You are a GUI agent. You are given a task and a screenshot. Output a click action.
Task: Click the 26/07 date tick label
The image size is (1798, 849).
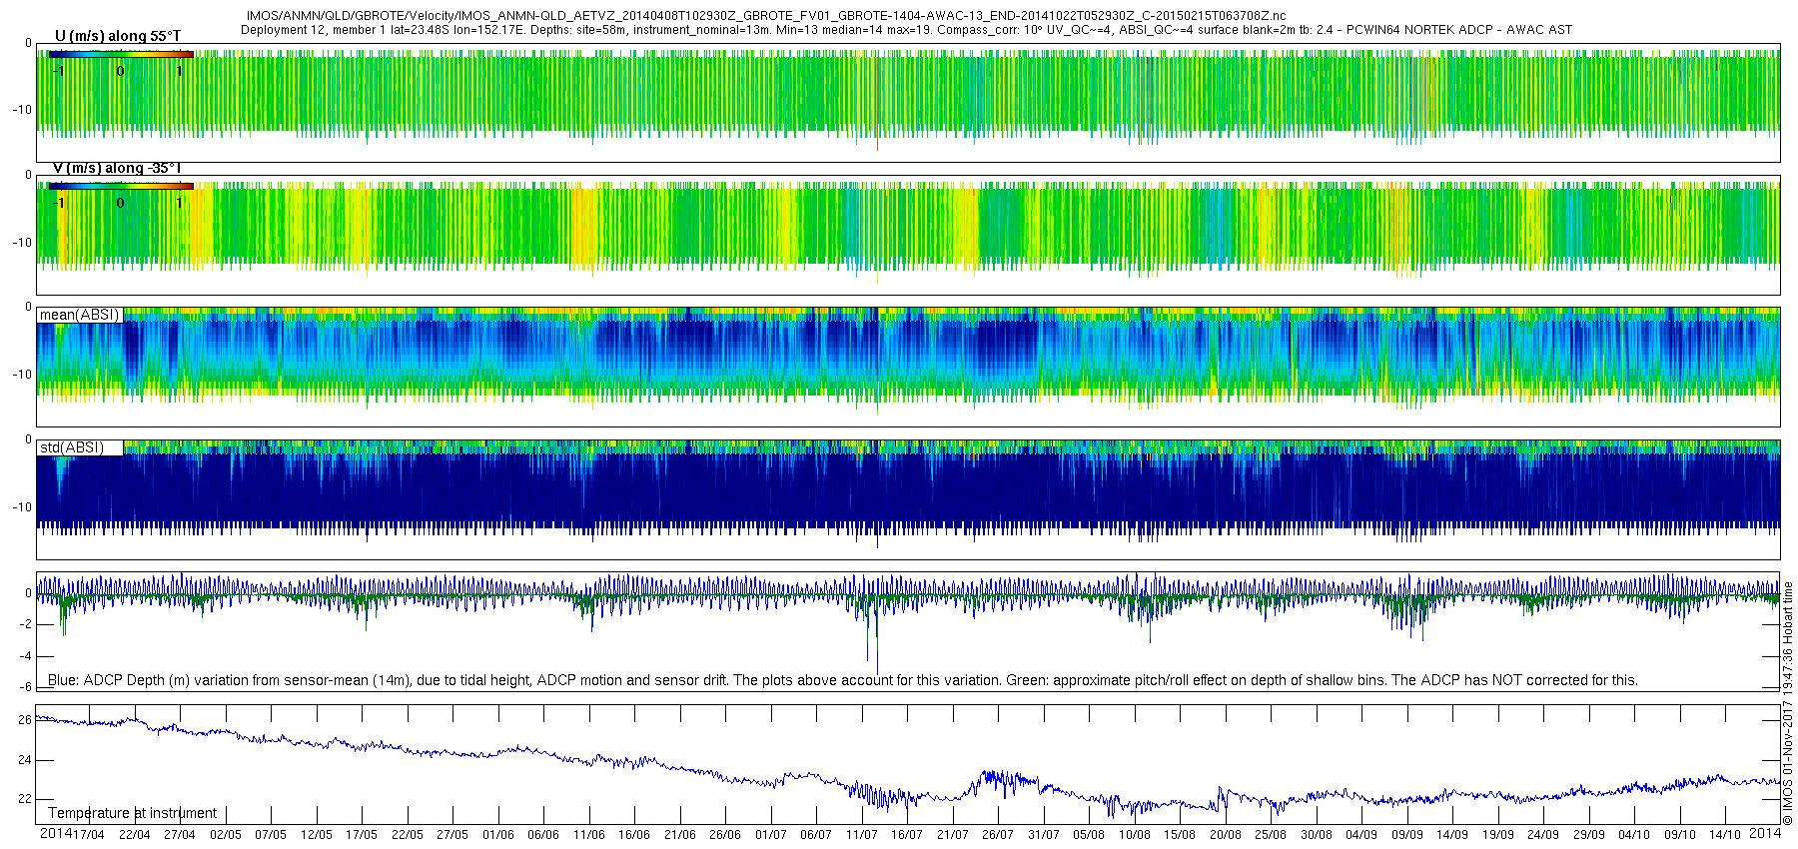(997, 835)
